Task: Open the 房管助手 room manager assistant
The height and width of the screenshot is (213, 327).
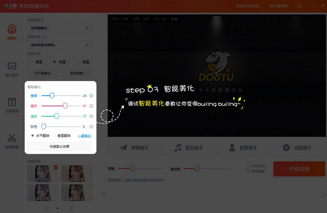Action: [243, 148]
